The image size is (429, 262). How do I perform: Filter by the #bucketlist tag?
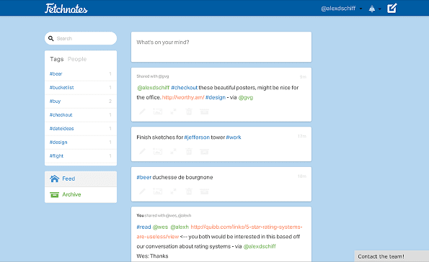(x=81, y=87)
